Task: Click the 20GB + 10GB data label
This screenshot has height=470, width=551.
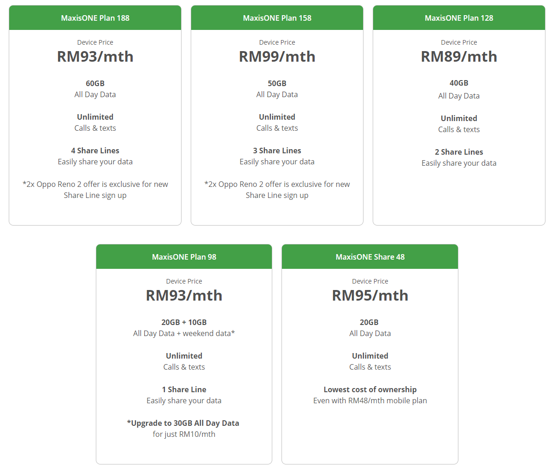Action: [x=184, y=322]
